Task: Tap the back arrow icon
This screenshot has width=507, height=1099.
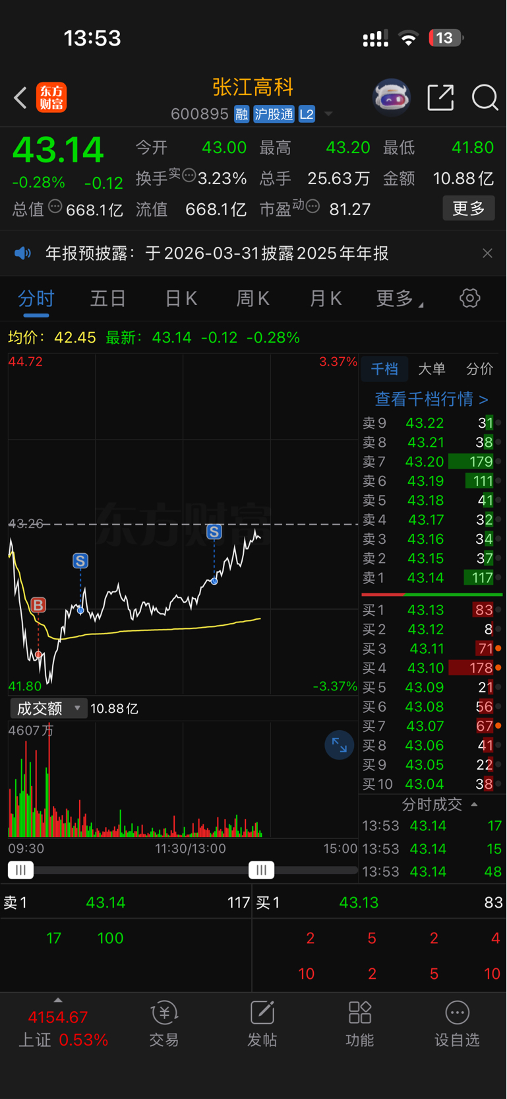Action: pos(20,98)
